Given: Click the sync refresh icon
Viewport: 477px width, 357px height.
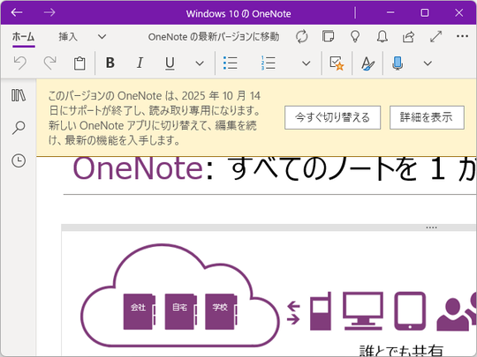Looking at the screenshot, I should coord(302,37).
